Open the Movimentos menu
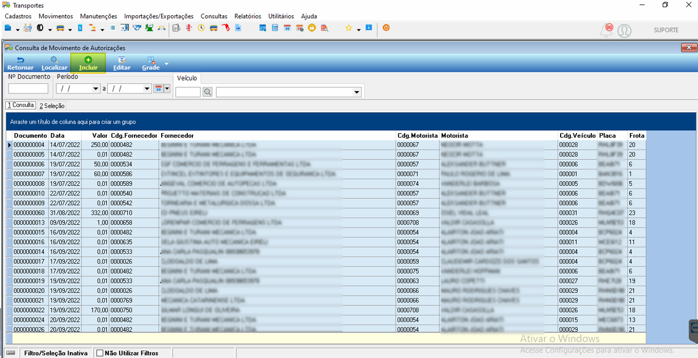Screen dimensions: 698x358 [56, 16]
